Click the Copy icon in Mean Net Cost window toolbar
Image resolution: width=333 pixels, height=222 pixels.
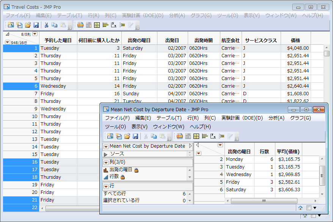tap(154, 136)
